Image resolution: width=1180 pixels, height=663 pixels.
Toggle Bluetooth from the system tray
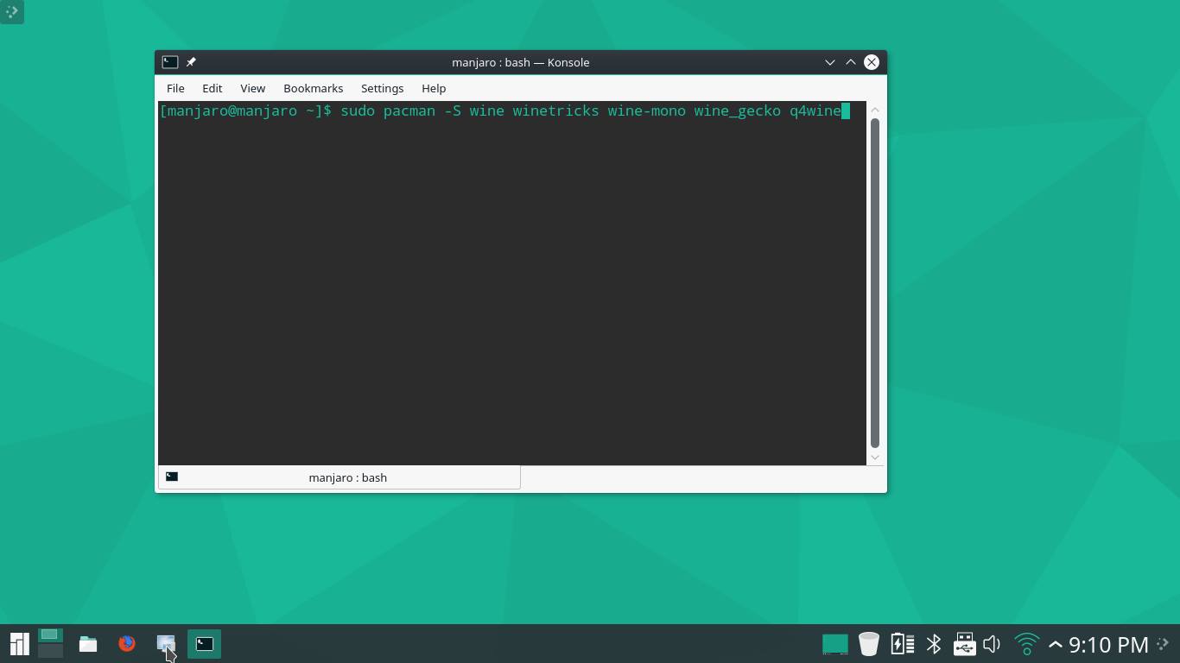coord(933,643)
